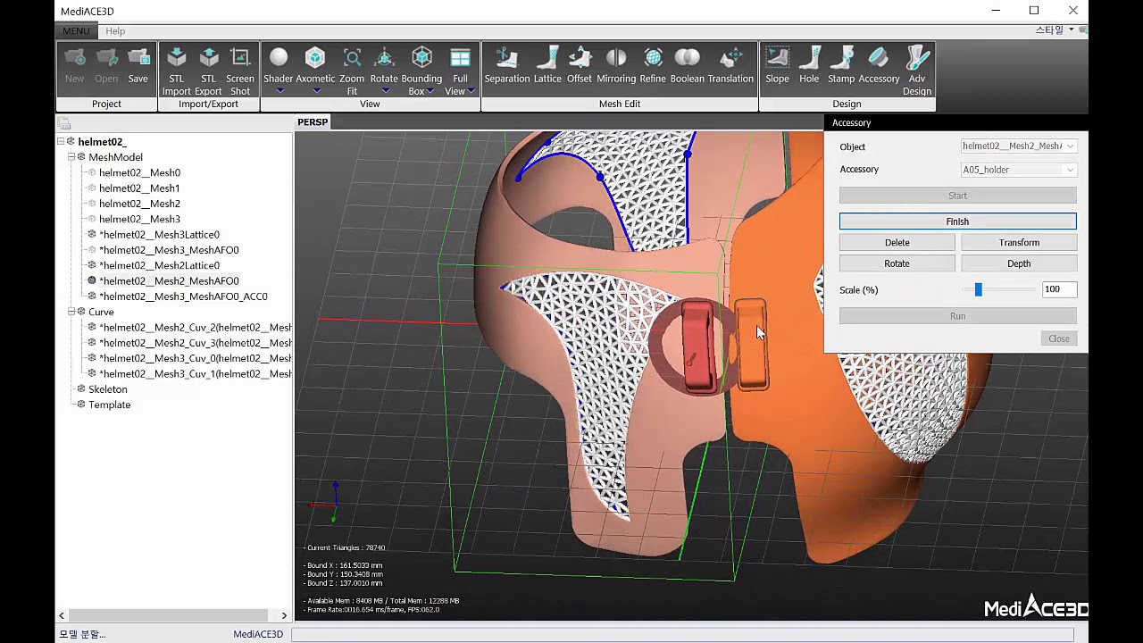
Task: Click the Finish button
Action: (x=957, y=221)
